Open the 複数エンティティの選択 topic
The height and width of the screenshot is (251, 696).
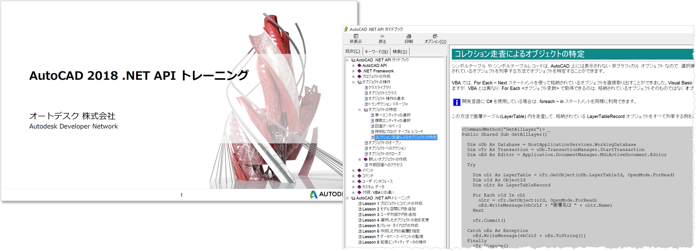click(393, 121)
